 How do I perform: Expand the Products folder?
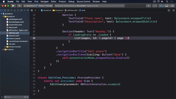(x=3, y=50)
